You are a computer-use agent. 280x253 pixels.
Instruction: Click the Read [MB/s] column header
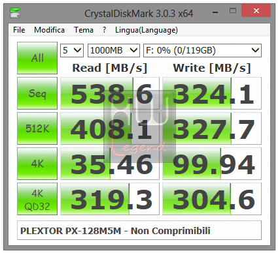click(x=110, y=68)
